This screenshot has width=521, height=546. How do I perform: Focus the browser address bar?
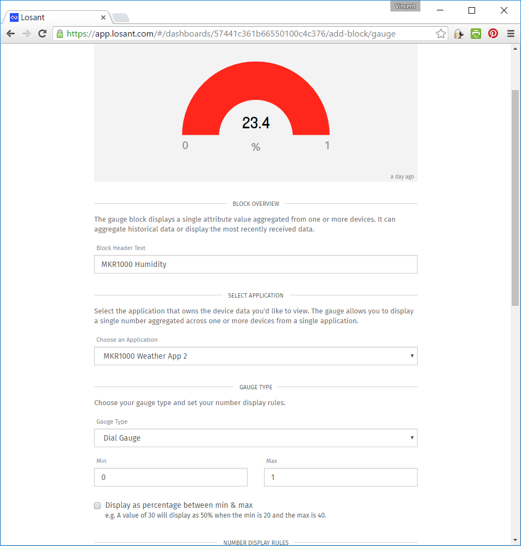[249, 34]
